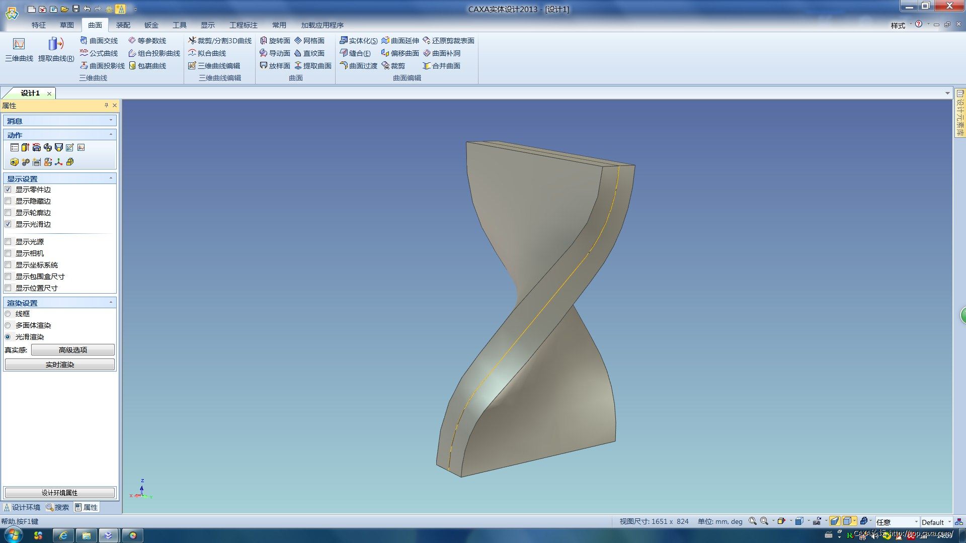Screen dimensions: 966x543
Task: Switch to the 草图 ribbon tab
Action: [x=67, y=25]
